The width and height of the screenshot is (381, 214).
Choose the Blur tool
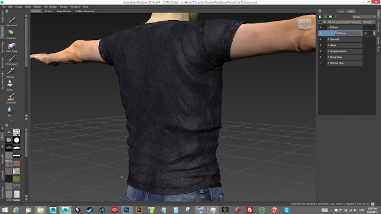click(x=10, y=111)
